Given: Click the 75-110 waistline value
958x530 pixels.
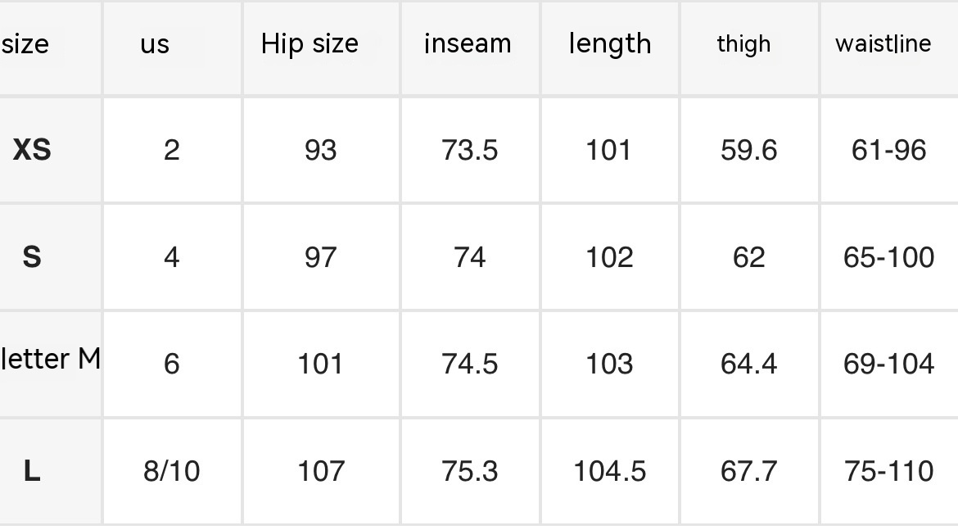Looking at the screenshot, I should point(889,471).
